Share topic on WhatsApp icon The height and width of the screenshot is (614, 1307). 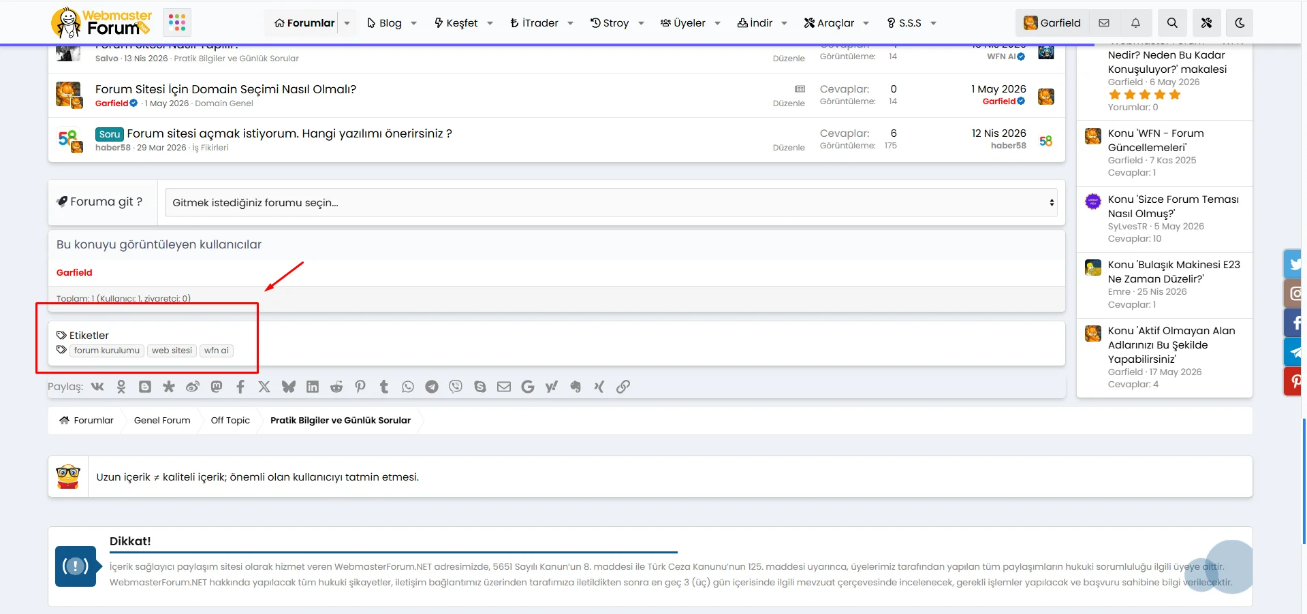408,387
